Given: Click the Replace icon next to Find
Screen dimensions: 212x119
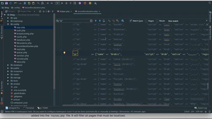Looking at the screenshot, I should (x=42, y=3).
